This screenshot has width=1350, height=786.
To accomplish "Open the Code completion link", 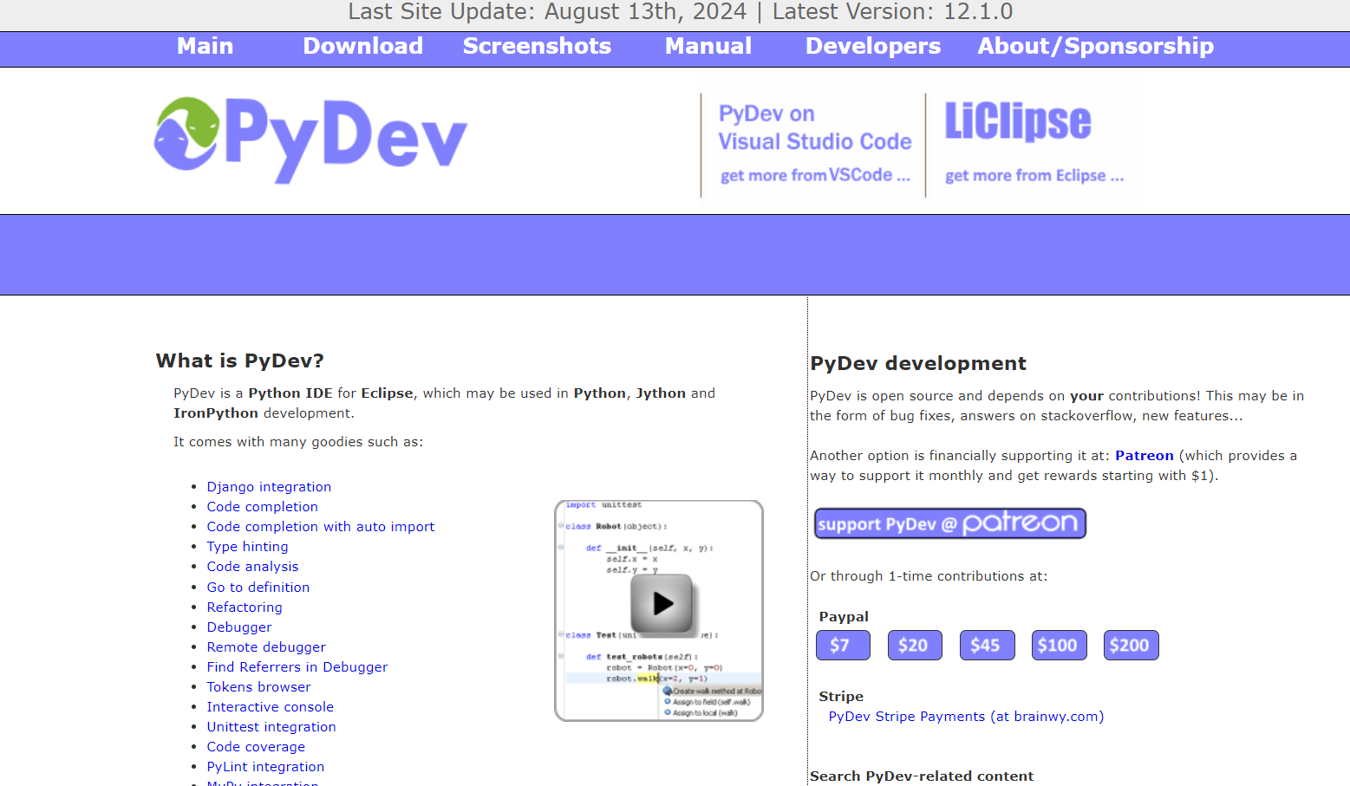I will click(262, 507).
